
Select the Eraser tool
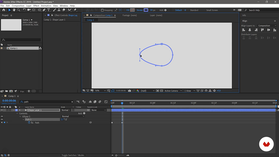[64, 10]
